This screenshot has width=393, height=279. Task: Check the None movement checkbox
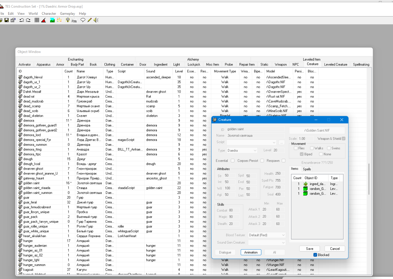coord(321,154)
